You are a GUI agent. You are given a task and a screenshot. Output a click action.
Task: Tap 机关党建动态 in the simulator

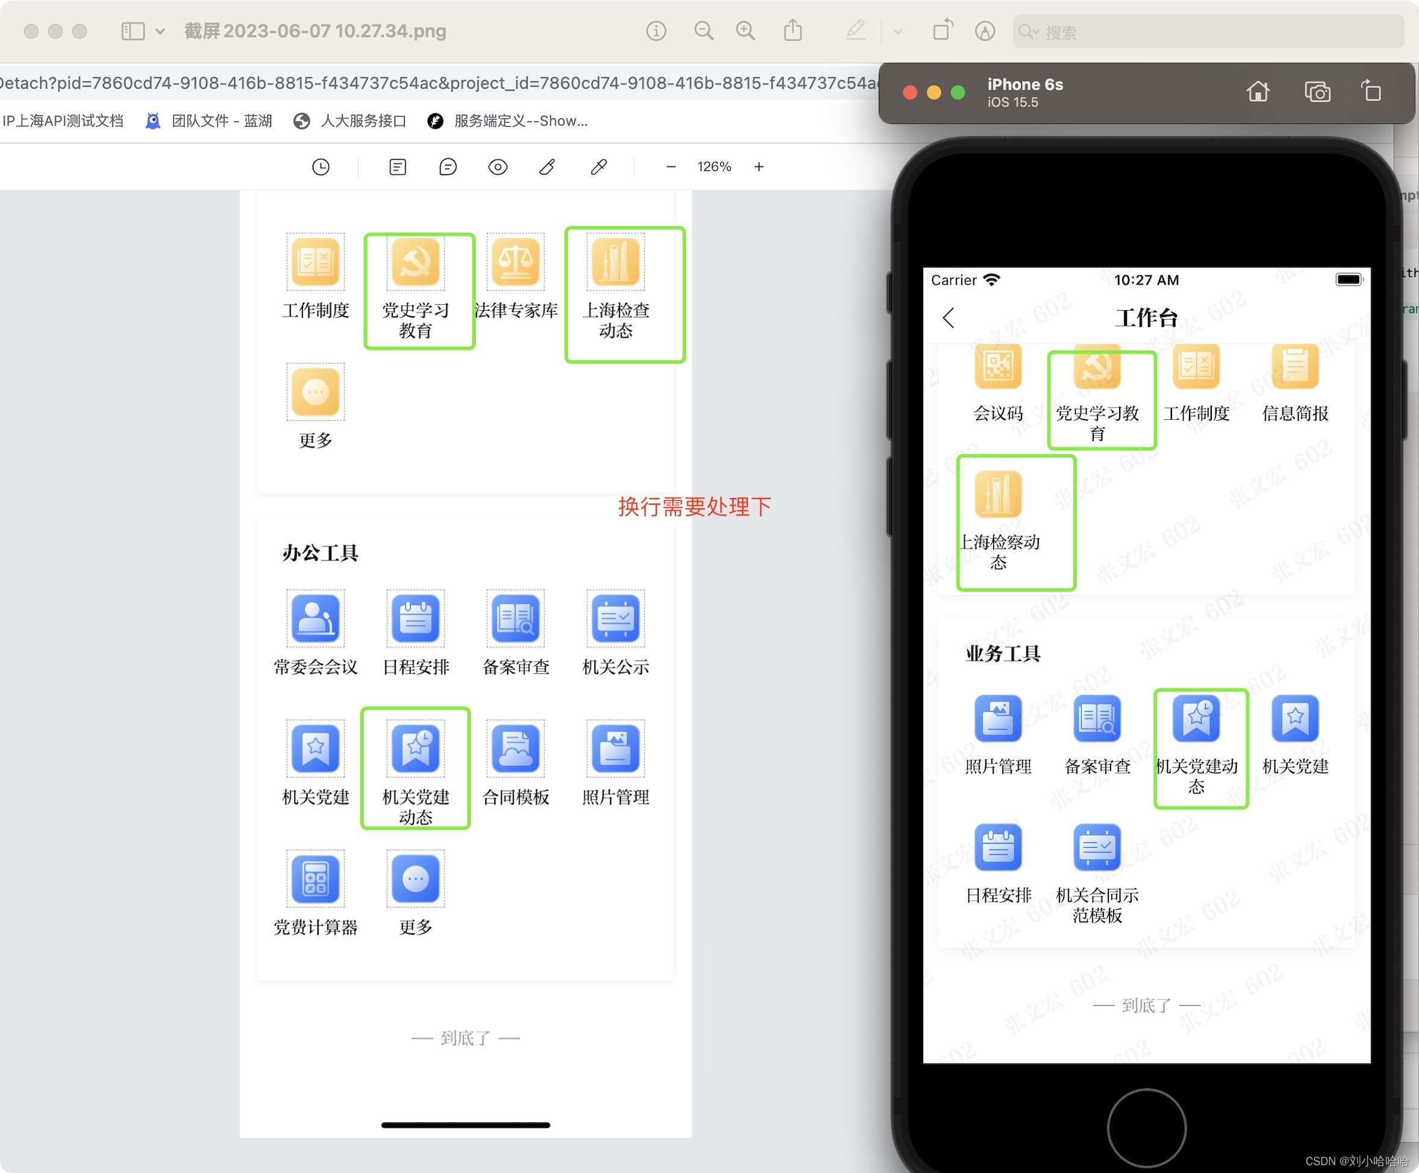point(1197,745)
